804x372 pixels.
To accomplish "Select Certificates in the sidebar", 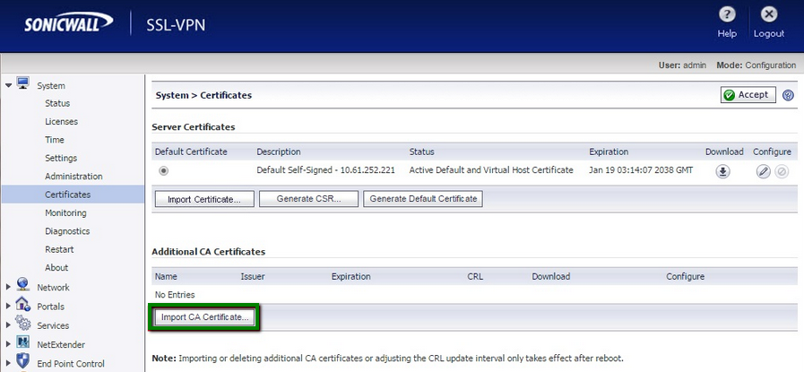I will point(73,195).
